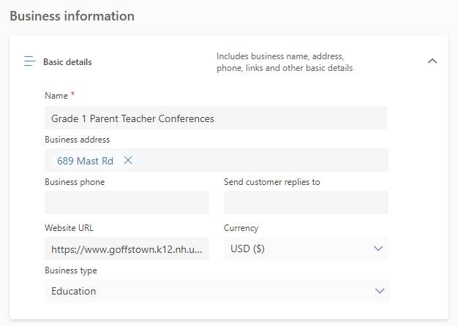Click into the Business phone field
458x326 pixels.
[127, 202]
